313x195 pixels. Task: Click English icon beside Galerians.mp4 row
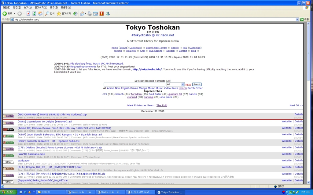(x=9, y=155)
